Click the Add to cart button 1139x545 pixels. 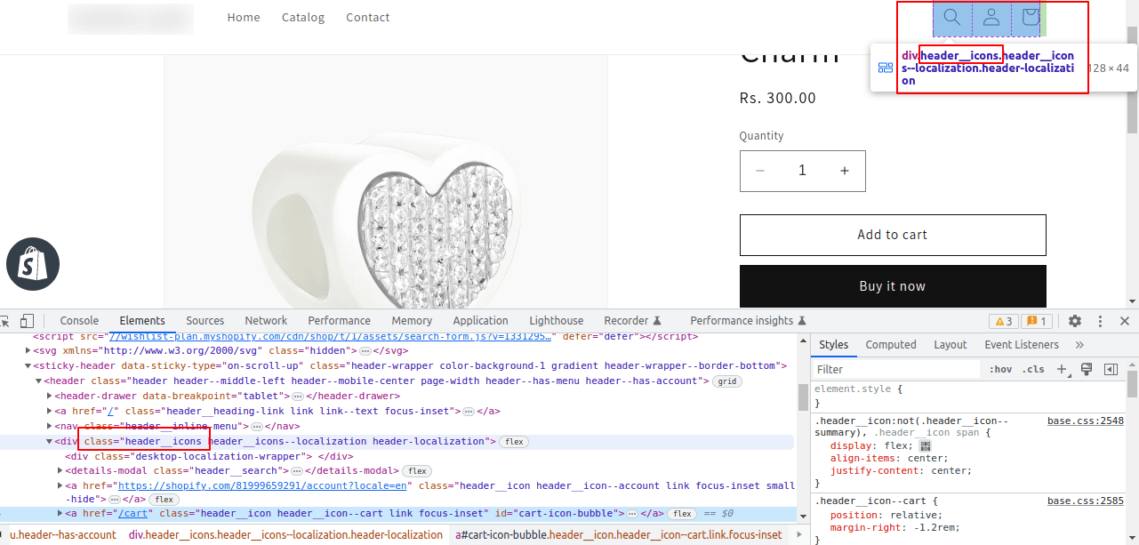(x=892, y=235)
